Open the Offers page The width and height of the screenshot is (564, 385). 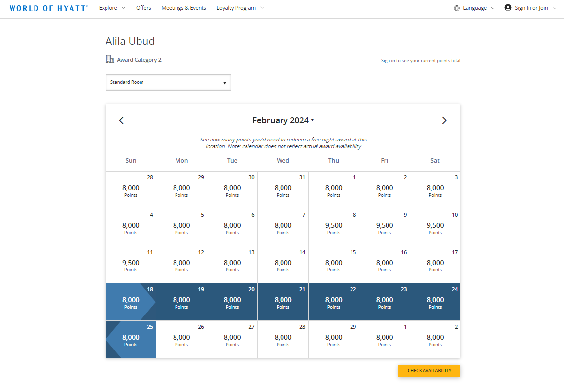coord(143,8)
